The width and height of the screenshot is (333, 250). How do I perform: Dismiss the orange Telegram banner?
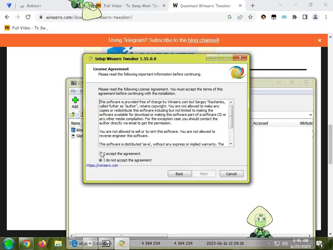tap(319, 40)
